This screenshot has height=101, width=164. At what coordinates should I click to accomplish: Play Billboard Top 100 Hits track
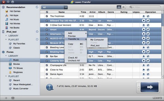(144, 20)
